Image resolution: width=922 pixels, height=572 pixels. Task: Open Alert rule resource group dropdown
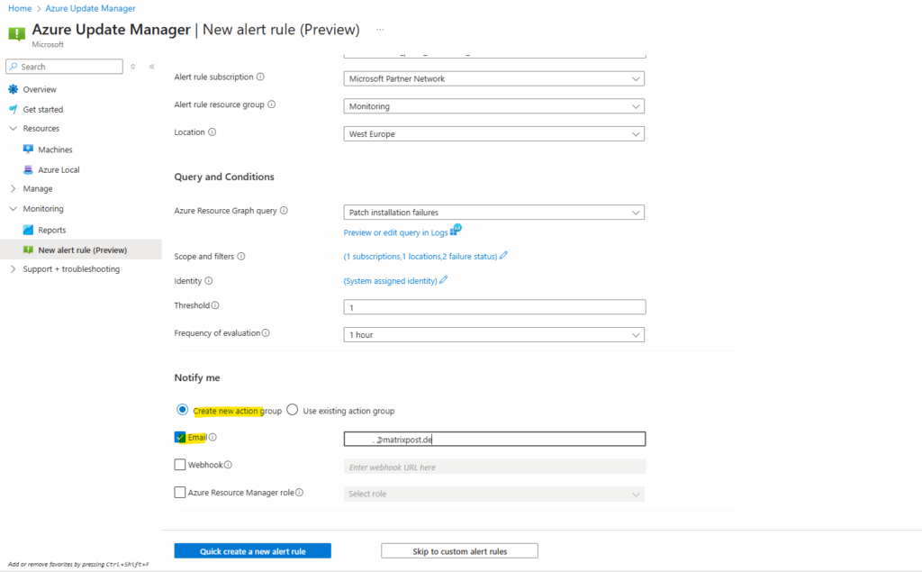(494, 106)
